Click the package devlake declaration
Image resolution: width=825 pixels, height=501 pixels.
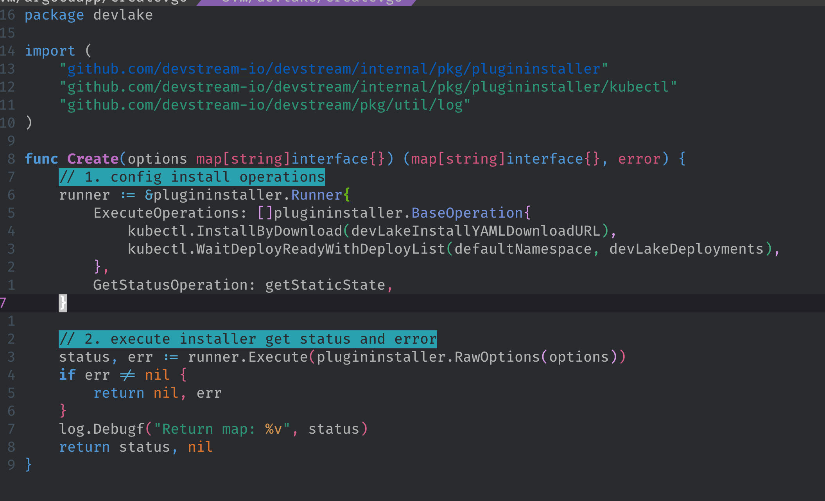[x=89, y=15]
